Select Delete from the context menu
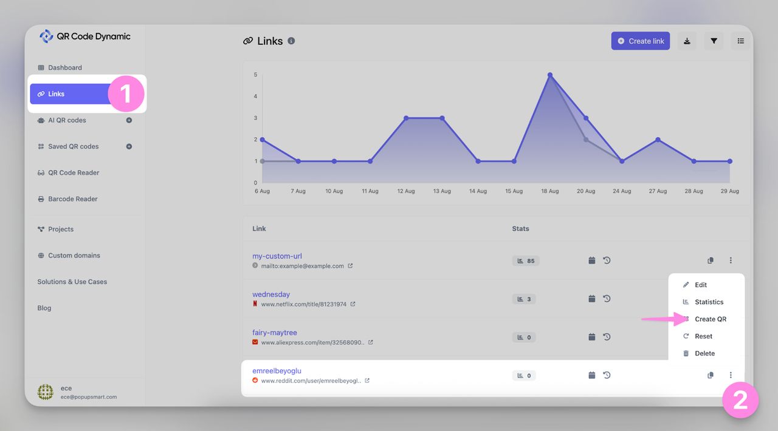The width and height of the screenshot is (778, 431). tap(704, 353)
